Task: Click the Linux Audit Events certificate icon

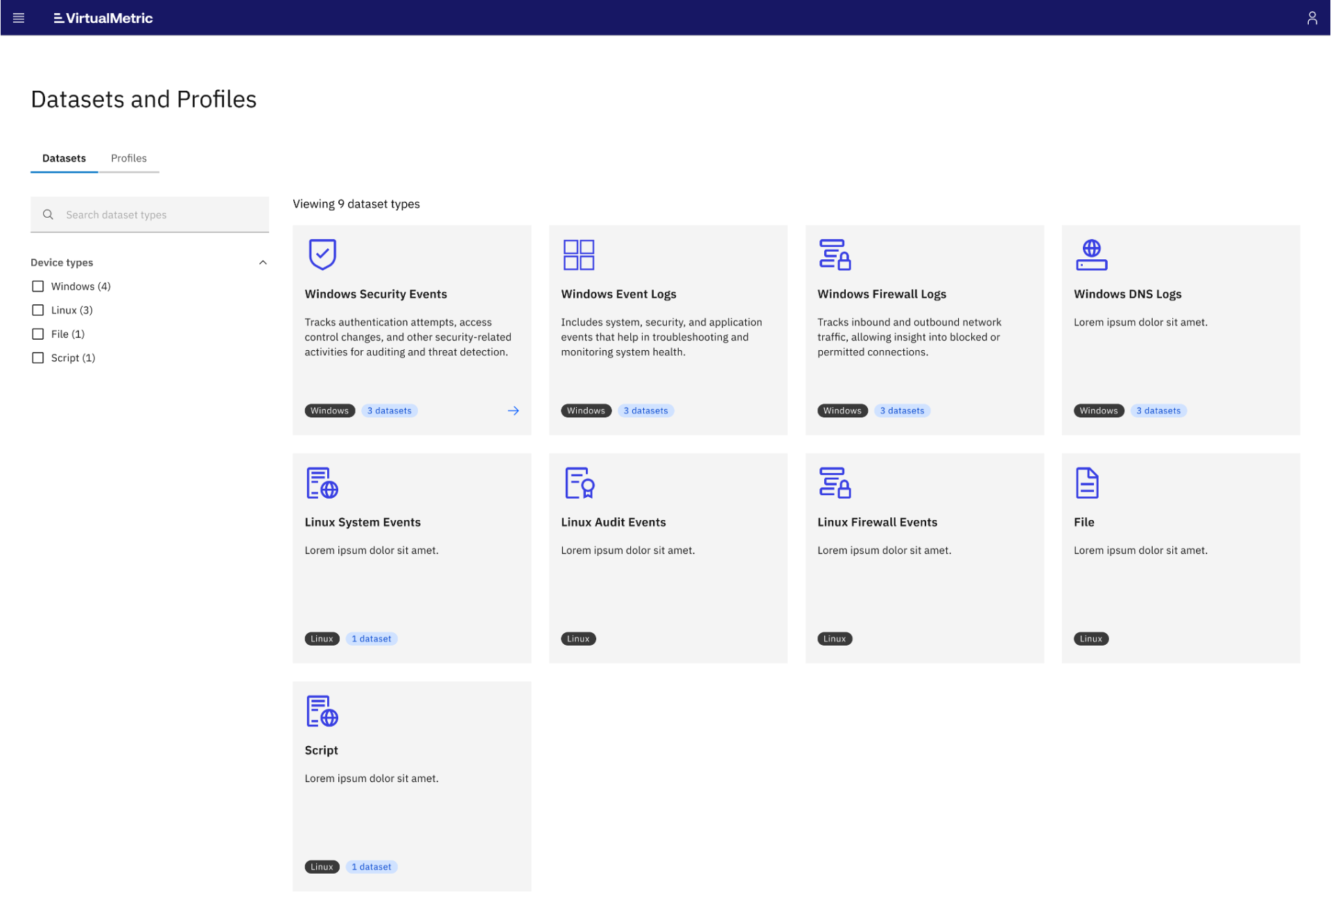Action: 578,483
